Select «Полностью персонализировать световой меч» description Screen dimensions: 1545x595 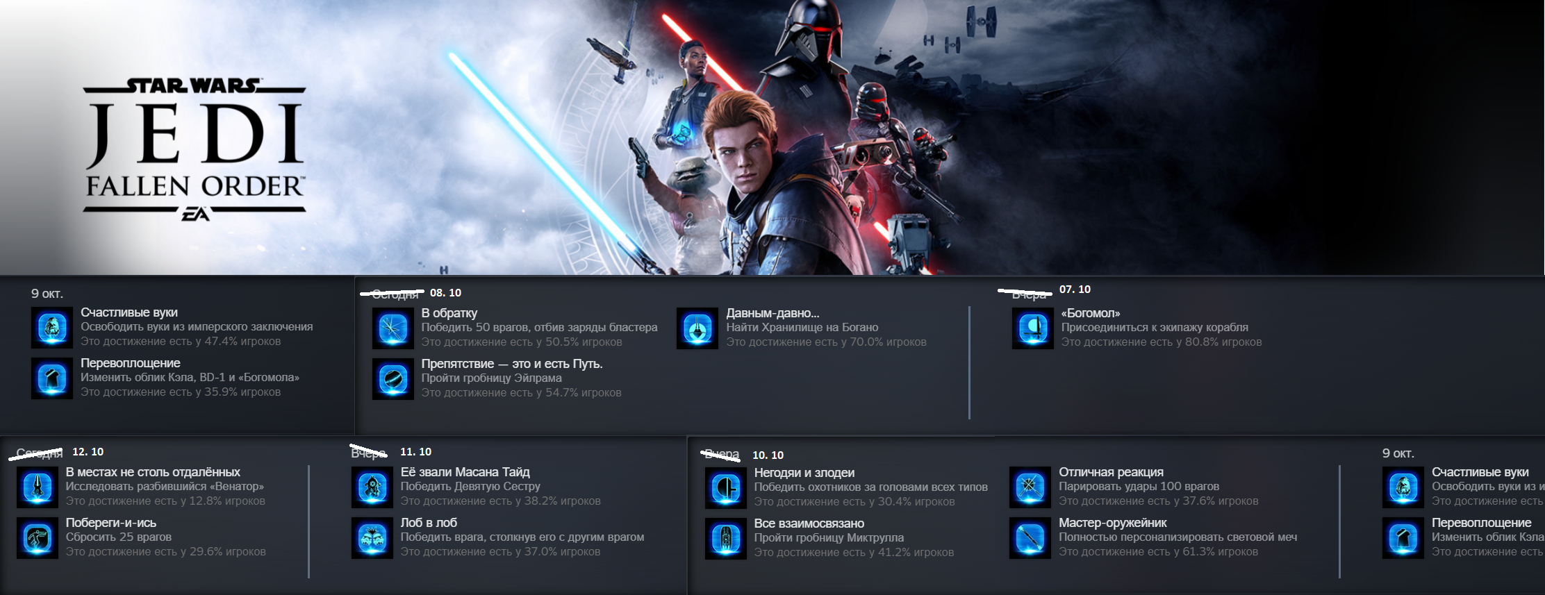click(1178, 537)
